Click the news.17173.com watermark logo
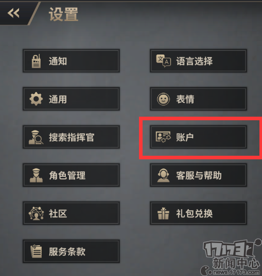Viewport: 262px width, 276px height. click(x=231, y=257)
